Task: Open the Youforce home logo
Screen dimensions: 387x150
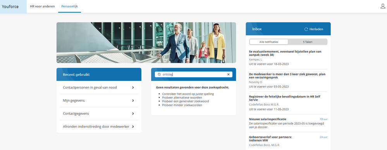Action: (x=10, y=7)
